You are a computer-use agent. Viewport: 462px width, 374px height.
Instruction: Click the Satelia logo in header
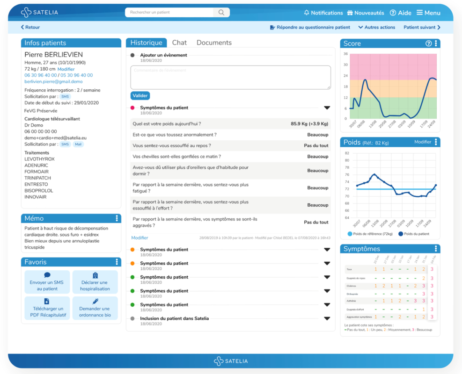click(x=39, y=12)
